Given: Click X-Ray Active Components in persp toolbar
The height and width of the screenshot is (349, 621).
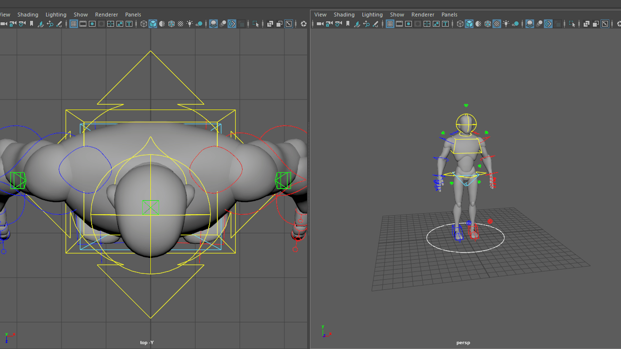Looking at the screenshot, I should click(x=596, y=24).
